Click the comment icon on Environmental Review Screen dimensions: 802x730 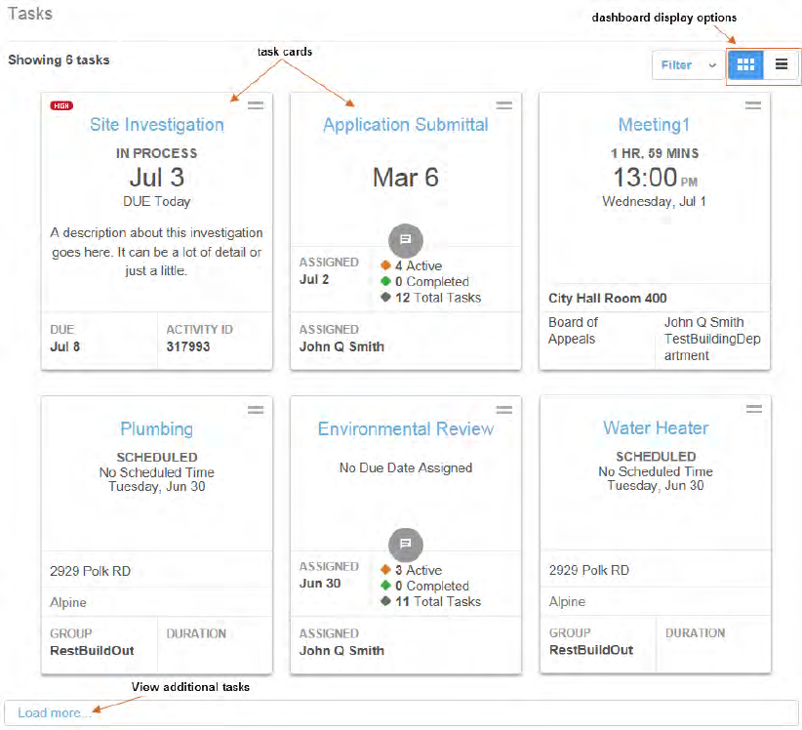pos(406,544)
